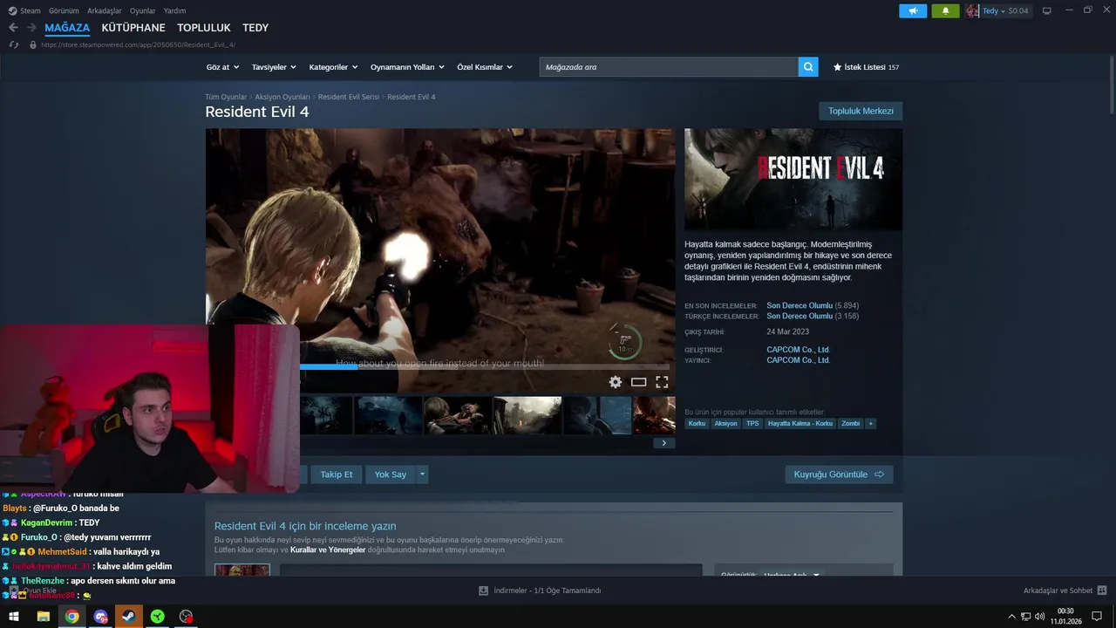Open Aksiyon Oyunları breadcrumb link
This screenshot has height=628, width=1116.
(x=282, y=97)
